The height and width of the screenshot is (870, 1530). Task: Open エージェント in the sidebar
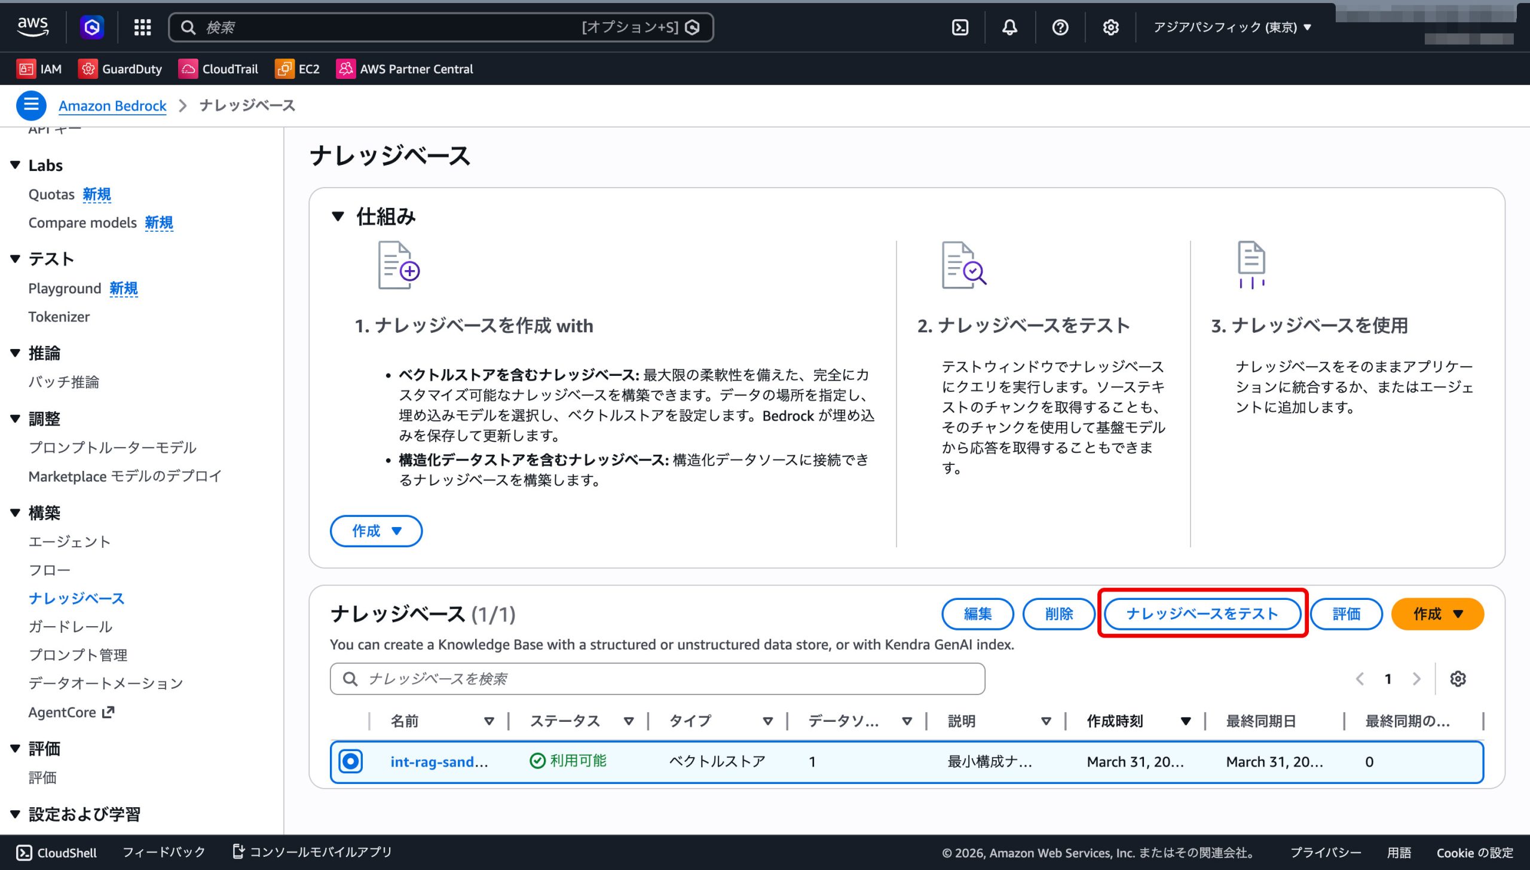pos(69,541)
